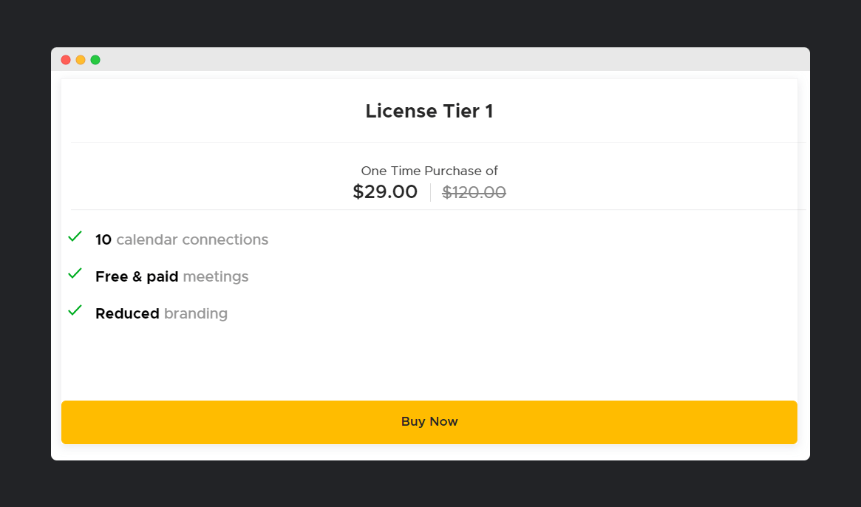The image size is (861, 507).
Task: Minimize the window with the yellow button
Action: pyautogui.click(x=80, y=60)
